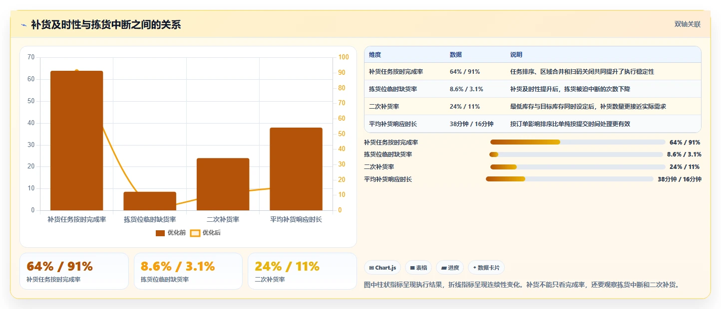Viewport: 721px width, 309px height.
Task: Click progress value 38分钟 / 16分钟 at right
Action: pos(680,179)
